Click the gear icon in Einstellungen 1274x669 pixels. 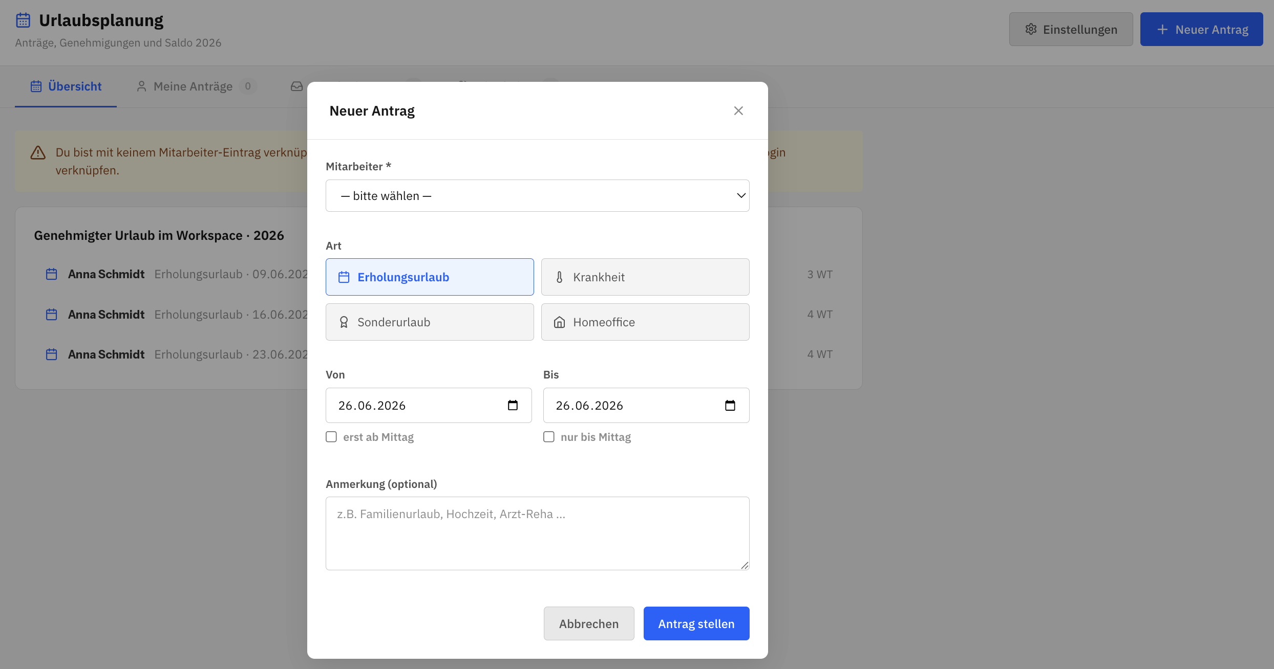1031,29
